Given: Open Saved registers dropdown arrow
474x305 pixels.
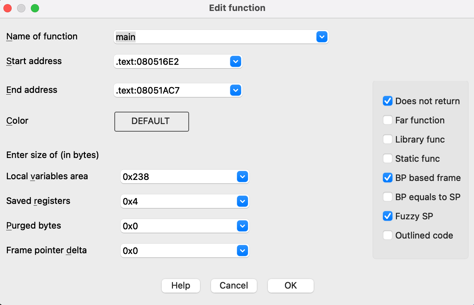Looking at the screenshot, I should point(242,202).
